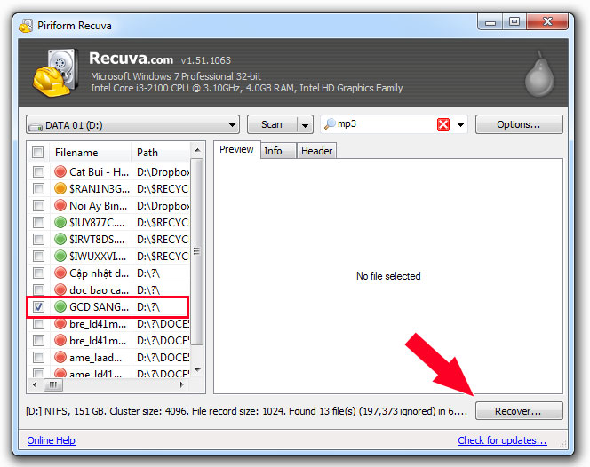Switch to the Info tab

(x=274, y=151)
